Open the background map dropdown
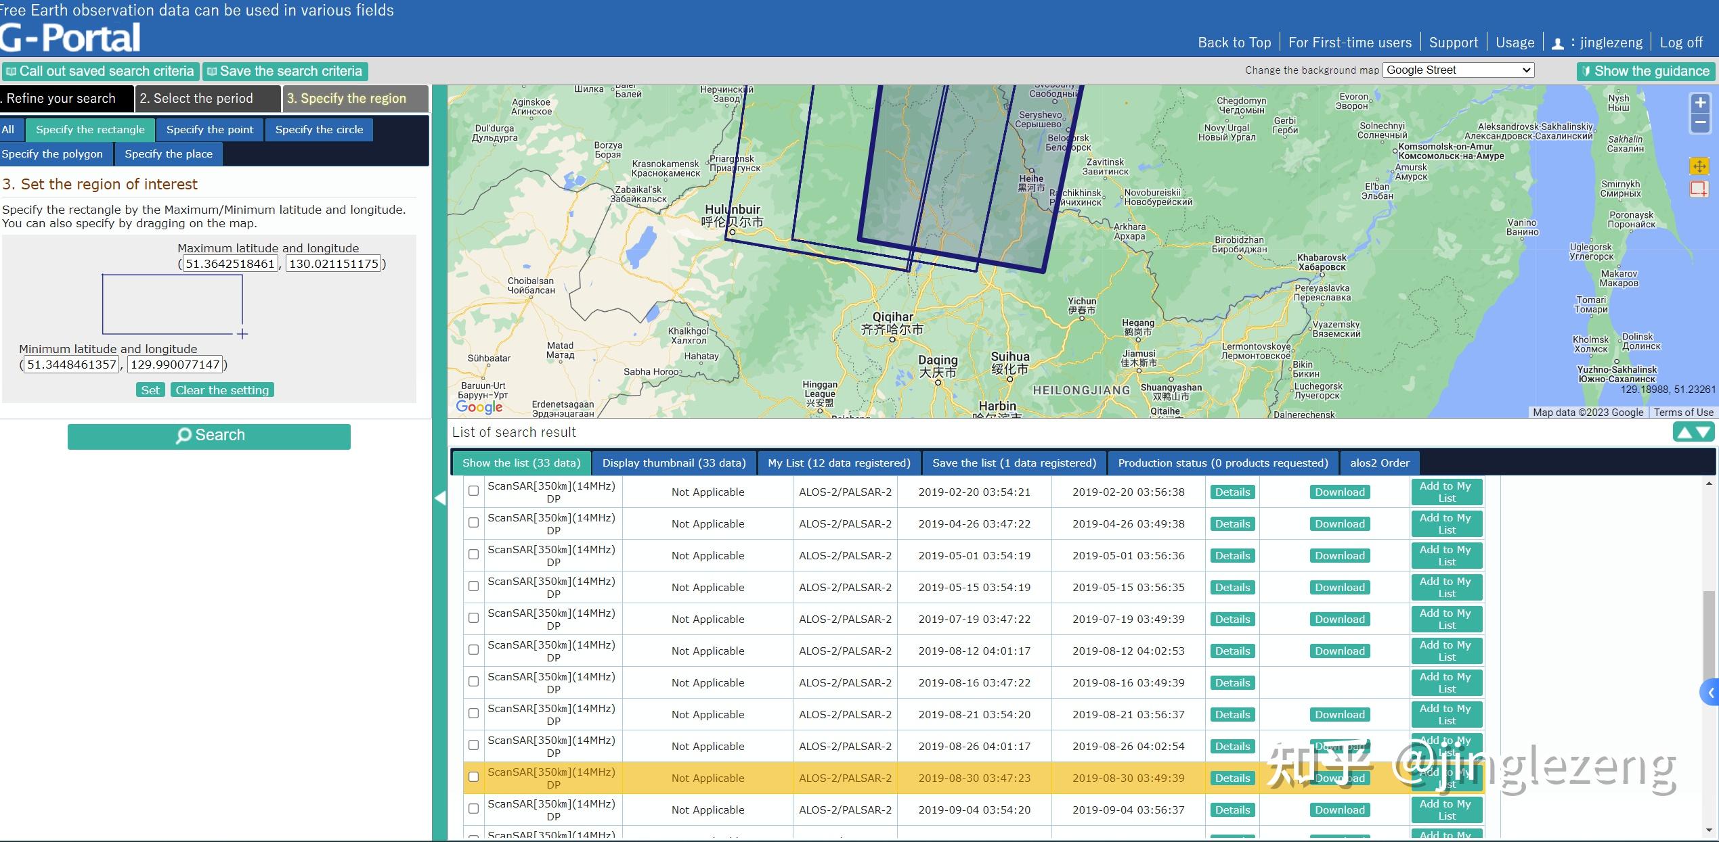 coord(1458,70)
